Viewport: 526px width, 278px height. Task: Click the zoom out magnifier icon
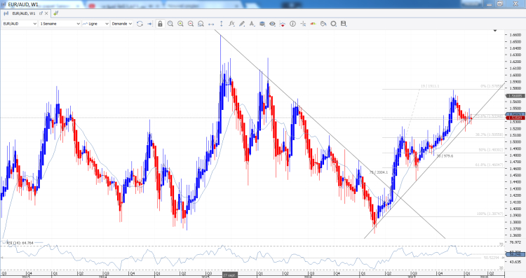tap(191, 24)
